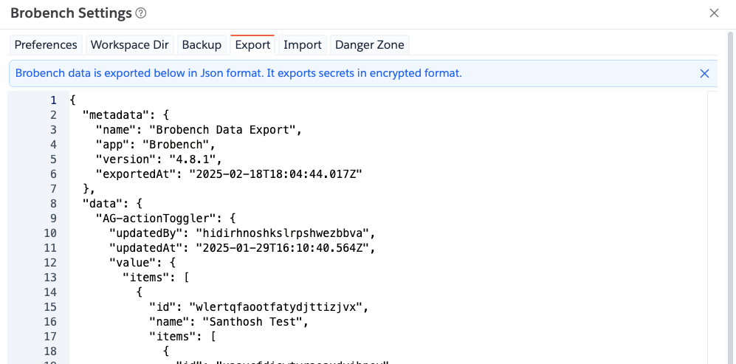The image size is (736, 364).
Task: Click line number 16 in the gutter
Action: [50, 322]
